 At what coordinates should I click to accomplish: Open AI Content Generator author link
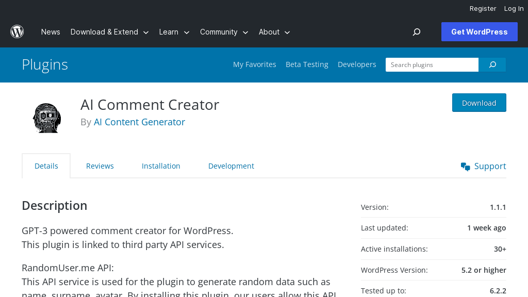(139, 122)
